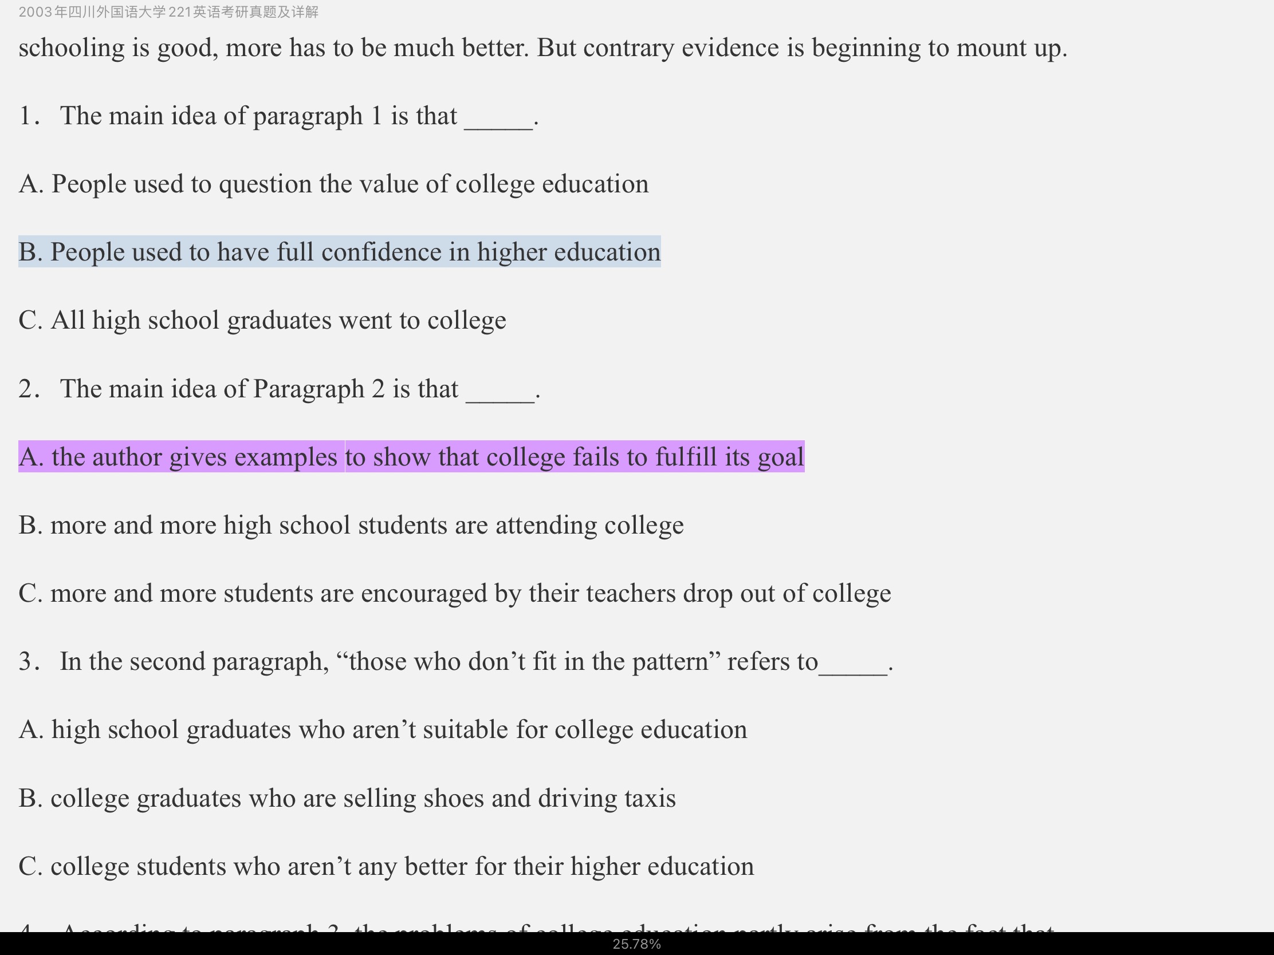The width and height of the screenshot is (1274, 955).
Task: Click question 1 about paragraph 1's main idea
Action: pos(279,116)
